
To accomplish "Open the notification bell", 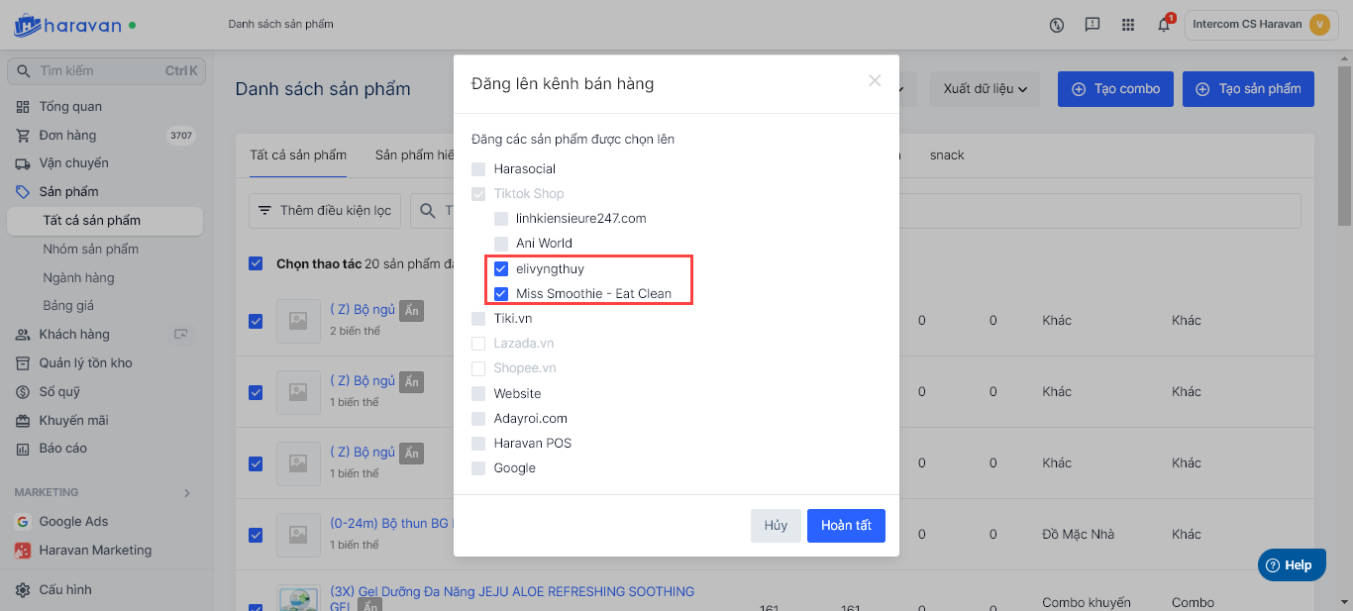I will [x=1165, y=25].
